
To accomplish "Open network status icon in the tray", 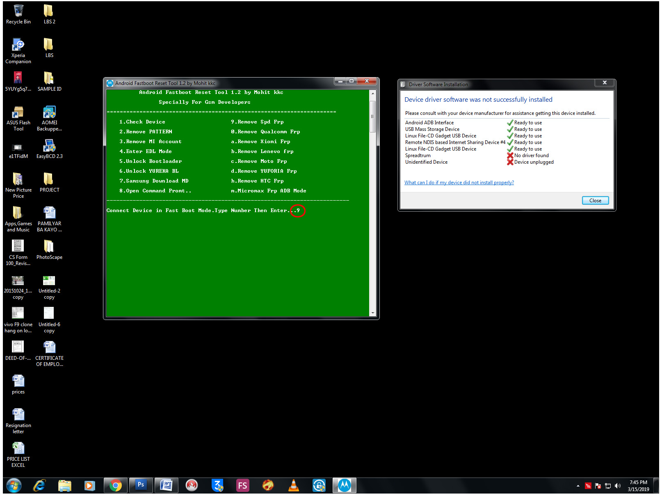I will pos(608,486).
